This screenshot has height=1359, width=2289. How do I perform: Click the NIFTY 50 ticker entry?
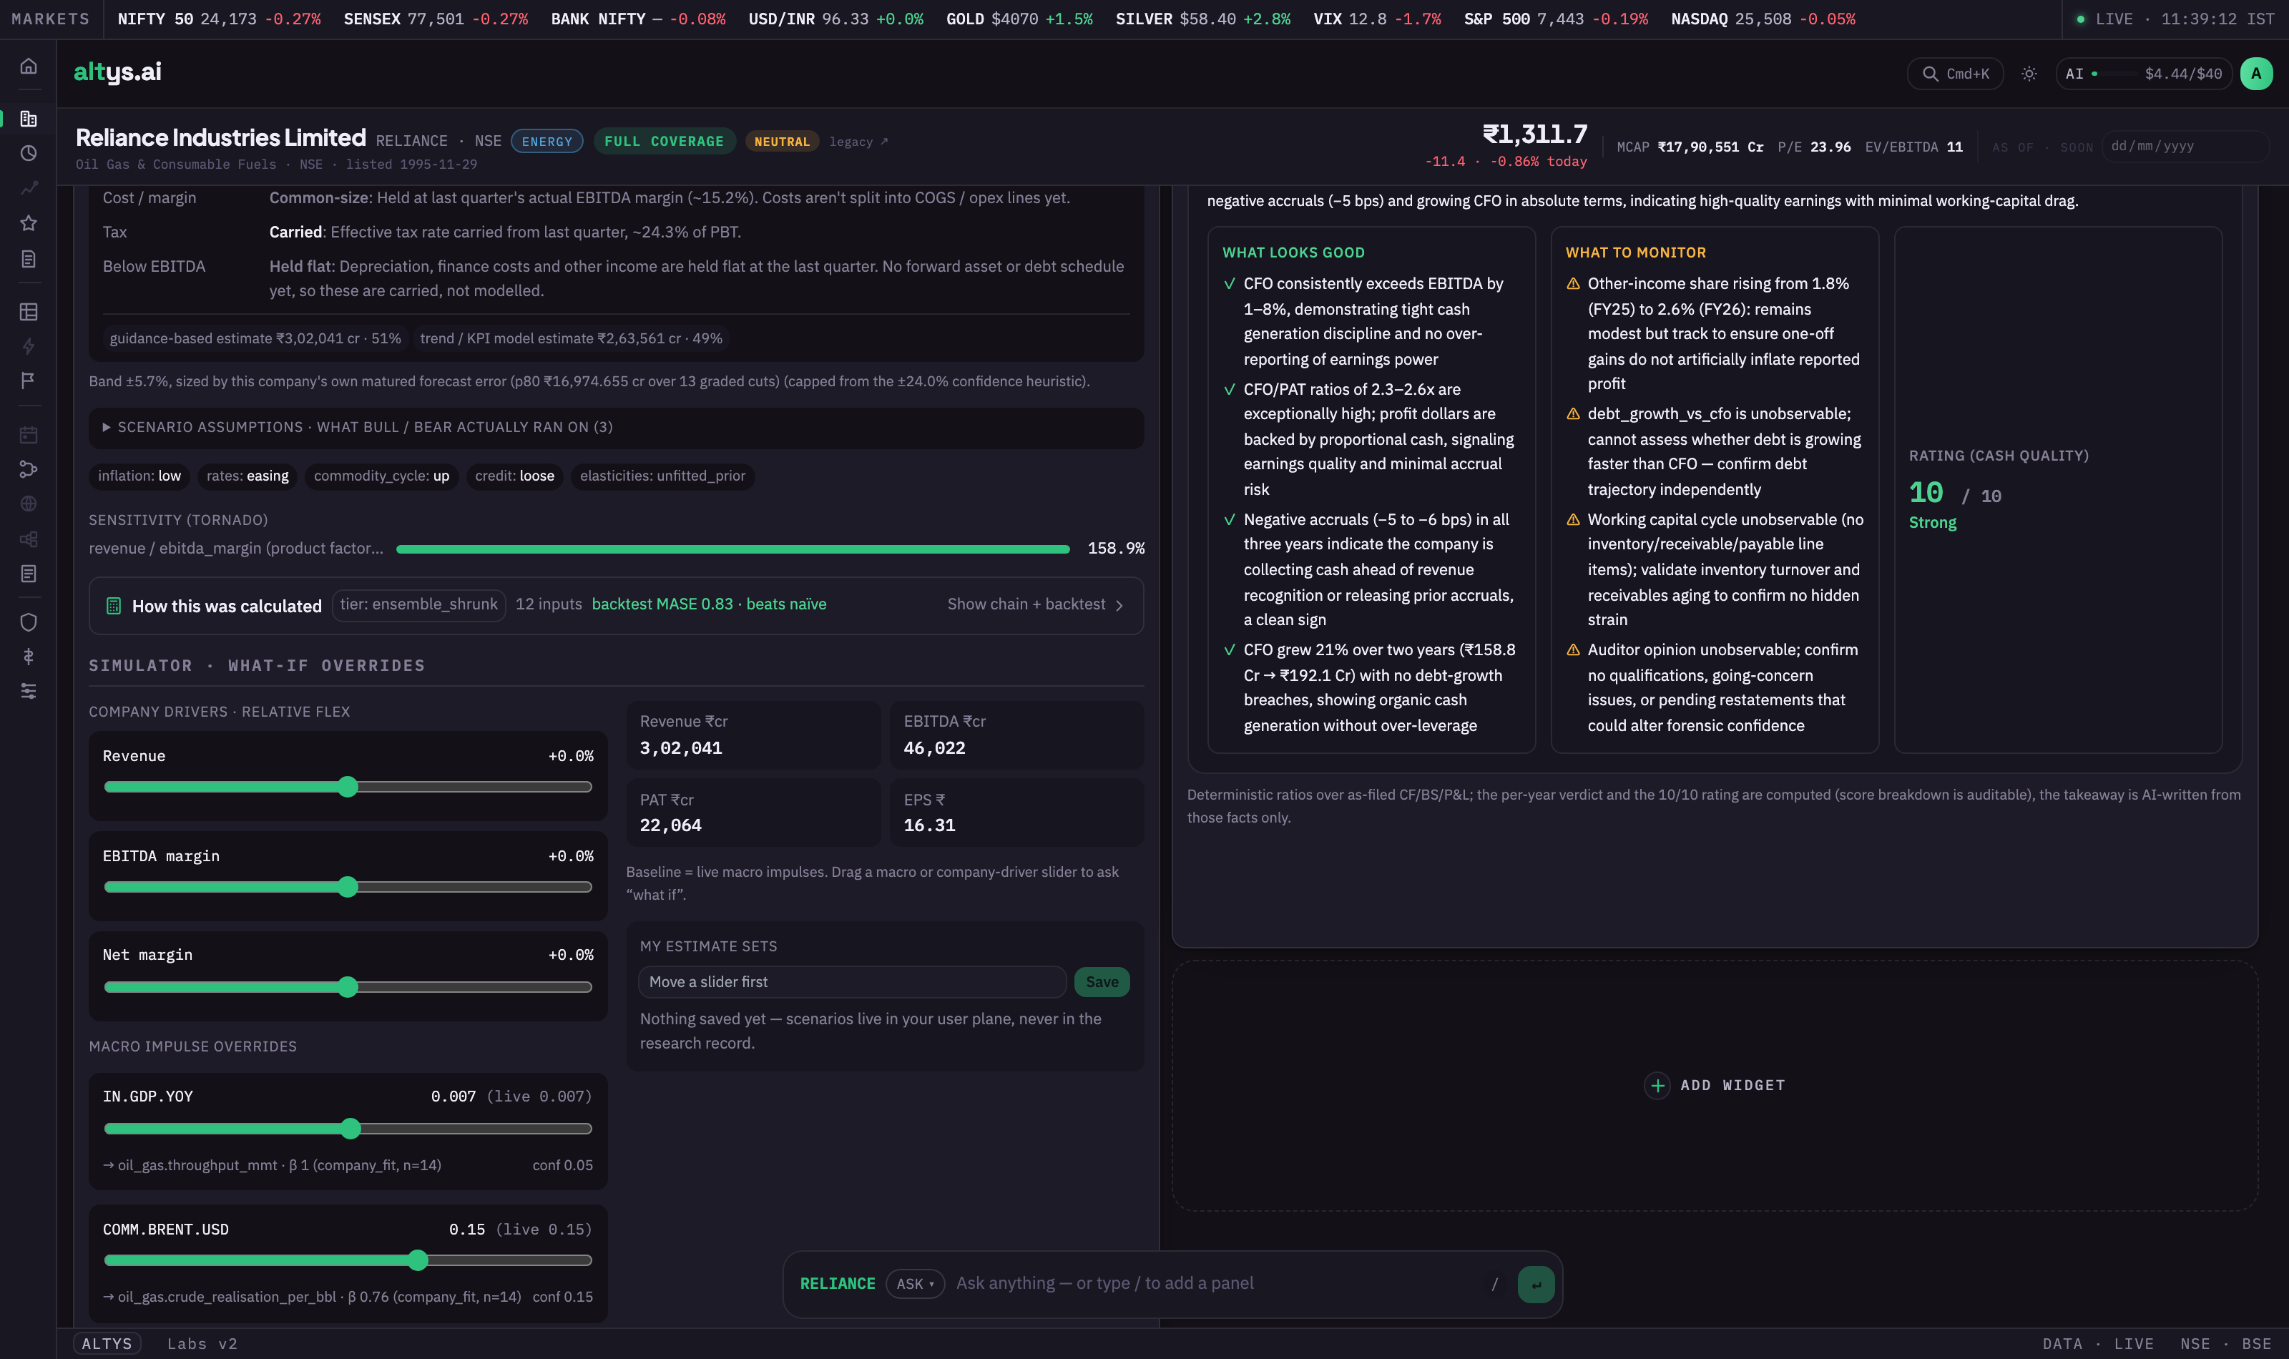(219, 19)
